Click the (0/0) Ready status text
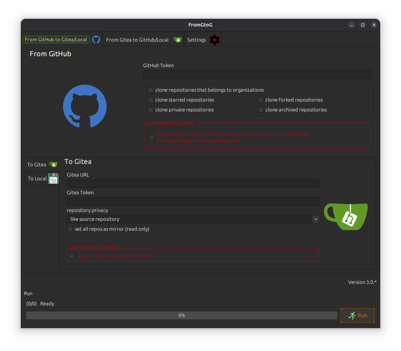The image size is (401, 351). tap(41, 304)
